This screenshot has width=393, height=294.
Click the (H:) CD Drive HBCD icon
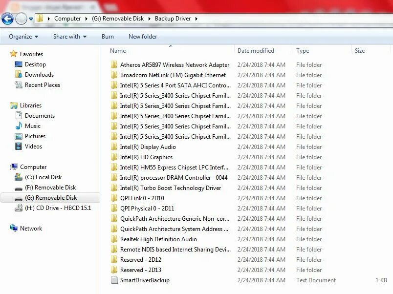click(19, 208)
